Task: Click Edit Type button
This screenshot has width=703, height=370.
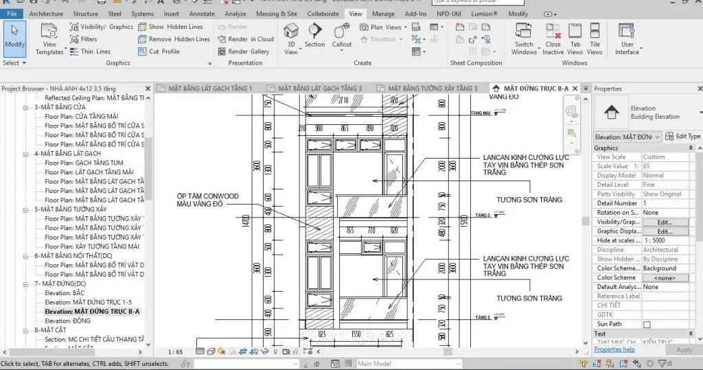Action: (x=682, y=137)
